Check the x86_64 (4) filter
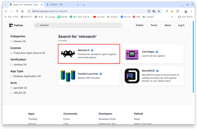This screenshot has height=129, width=197. 11,93
